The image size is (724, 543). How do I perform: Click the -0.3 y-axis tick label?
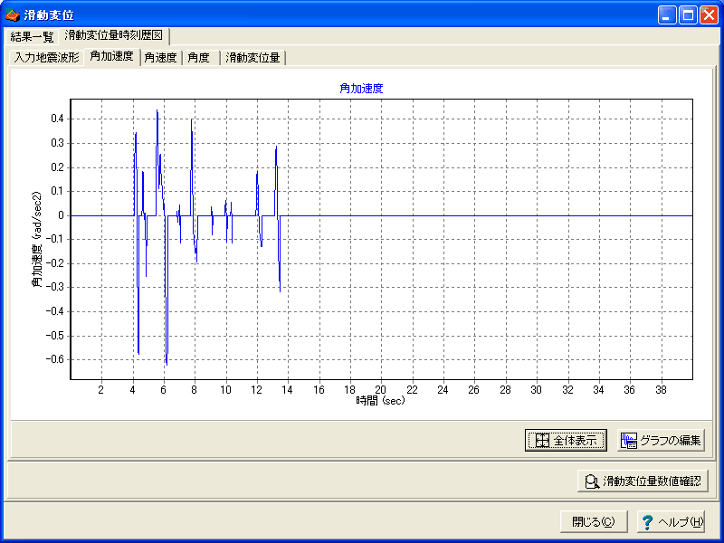pos(55,287)
